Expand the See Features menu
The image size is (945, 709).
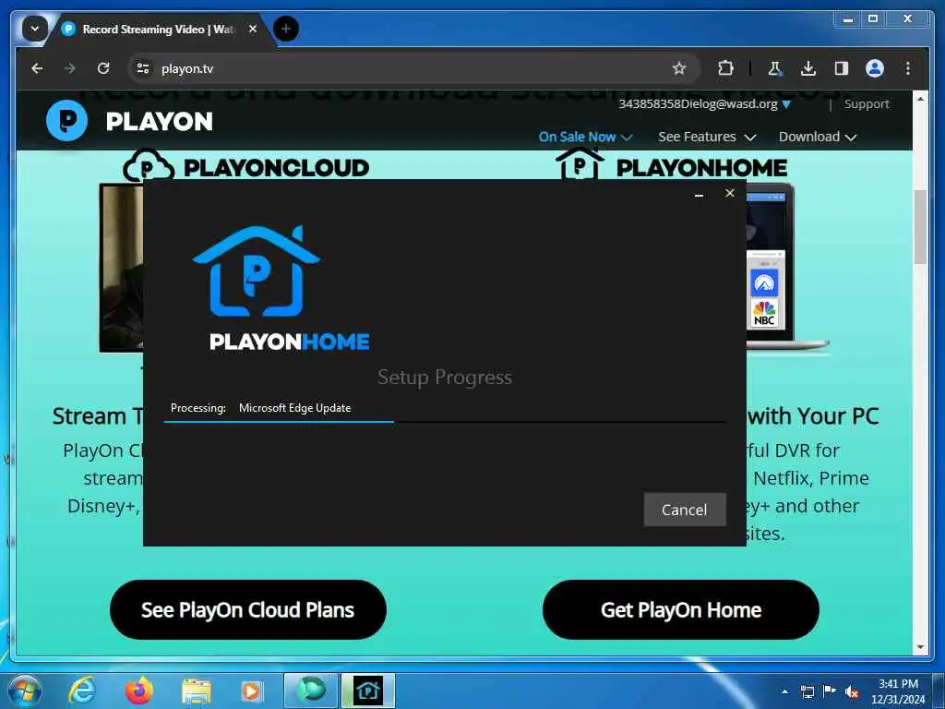click(707, 137)
